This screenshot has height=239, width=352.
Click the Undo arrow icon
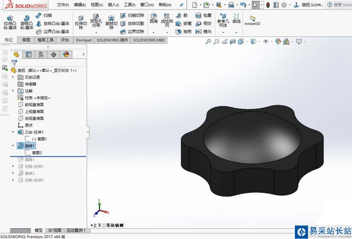point(243,5)
